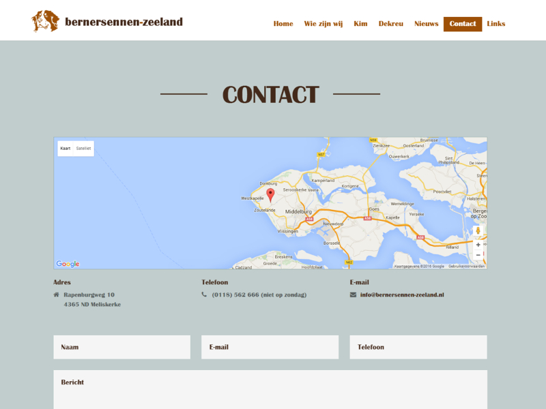Click the Adres heading
Image resolution: width=546 pixels, height=409 pixels.
pos(62,282)
